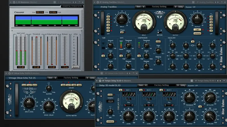Image resolution: width=227 pixels, height=127 pixels.
Task: Click the TEMPO 120.00 value field
Action: click(110, 101)
